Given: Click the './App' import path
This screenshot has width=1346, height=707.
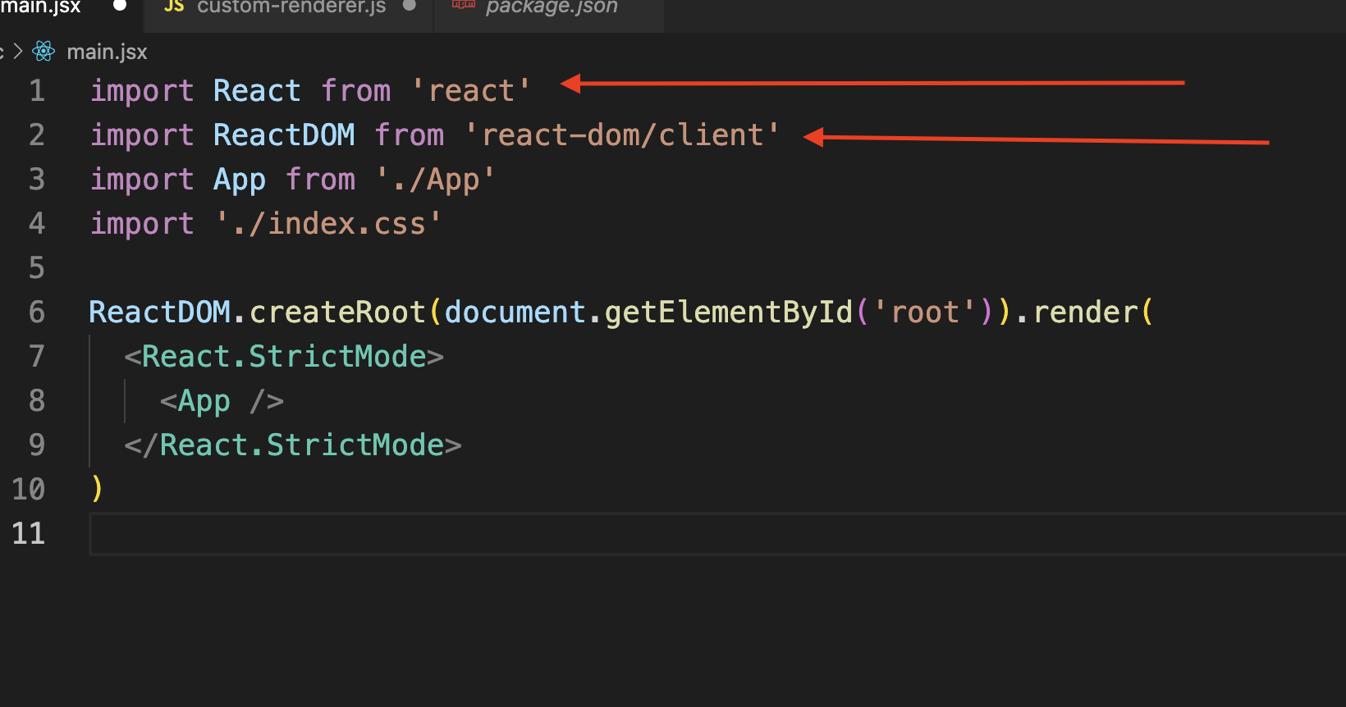Looking at the screenshot, I should 436,179.
